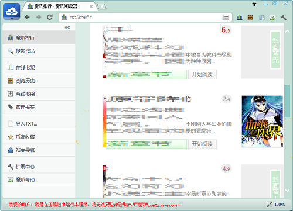Screen dimensions: 293x211
Task: Go back with the left arrow
Action: pyautogui.click(x=27, y=17)
